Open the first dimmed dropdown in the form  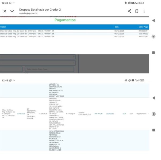coord(37,57)
